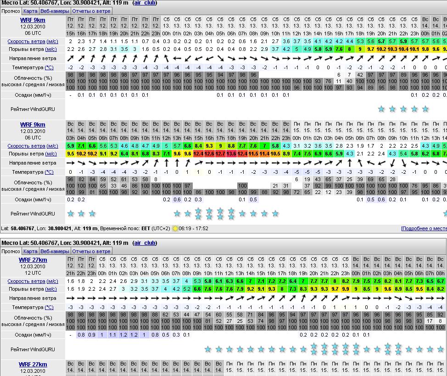Select the Прогноз tab in the WRF 27km panel
447x376 pixels.
point(11,251)
